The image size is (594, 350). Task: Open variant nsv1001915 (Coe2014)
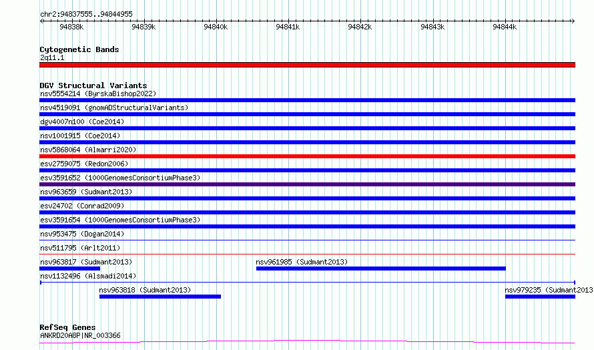point(307,142)
